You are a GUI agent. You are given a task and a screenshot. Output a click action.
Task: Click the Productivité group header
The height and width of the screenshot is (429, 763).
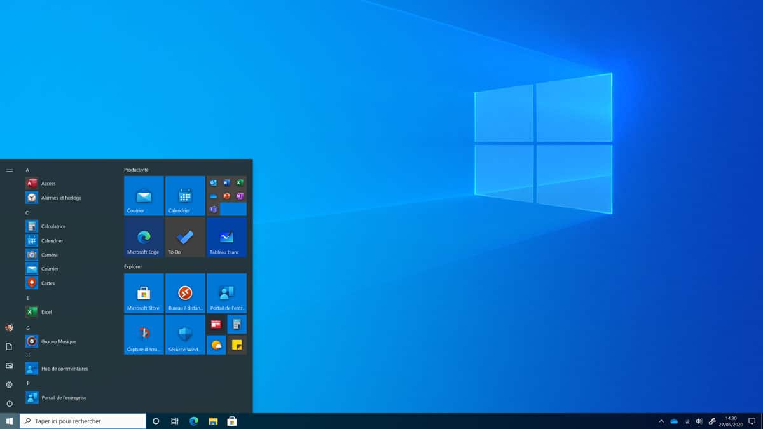(x=136, y=170)
